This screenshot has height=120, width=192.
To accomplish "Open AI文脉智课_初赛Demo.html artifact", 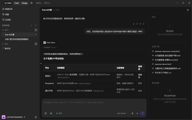I will pos(165,60).
